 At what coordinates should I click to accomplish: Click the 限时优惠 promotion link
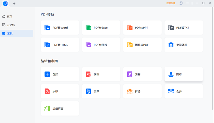171,3
